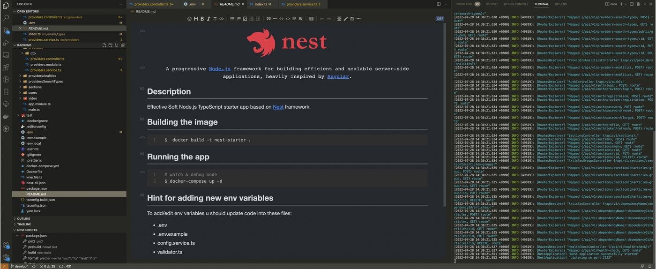Viewport: 656px width, 269px height.
Task: Open the Extensions view icon
Action: coord(6,67)
